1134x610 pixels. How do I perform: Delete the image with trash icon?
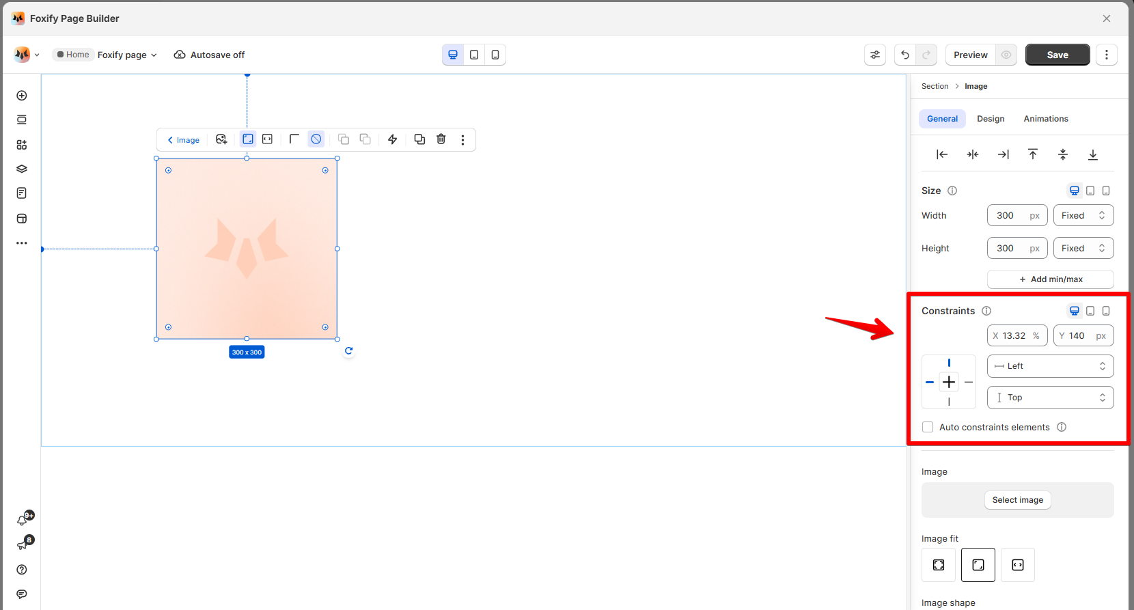[x=441, y=139]
